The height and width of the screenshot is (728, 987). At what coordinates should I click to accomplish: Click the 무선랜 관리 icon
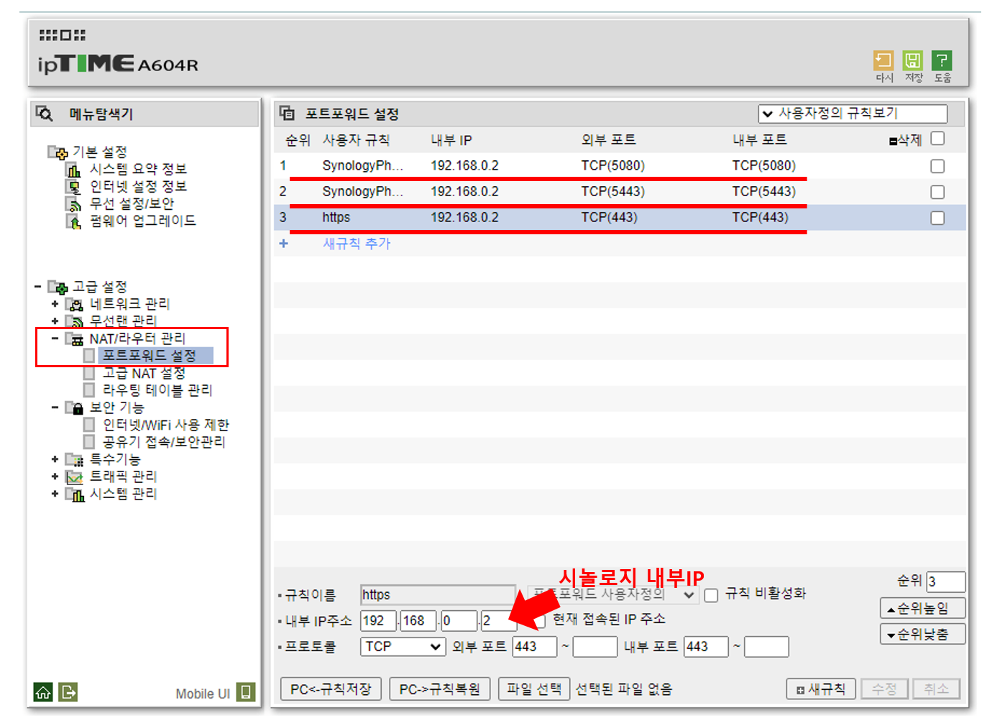click(75, 321)
